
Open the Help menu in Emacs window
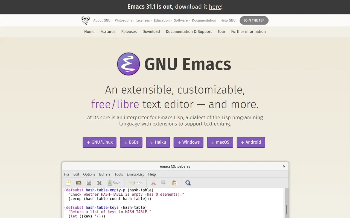click(152, 174)
